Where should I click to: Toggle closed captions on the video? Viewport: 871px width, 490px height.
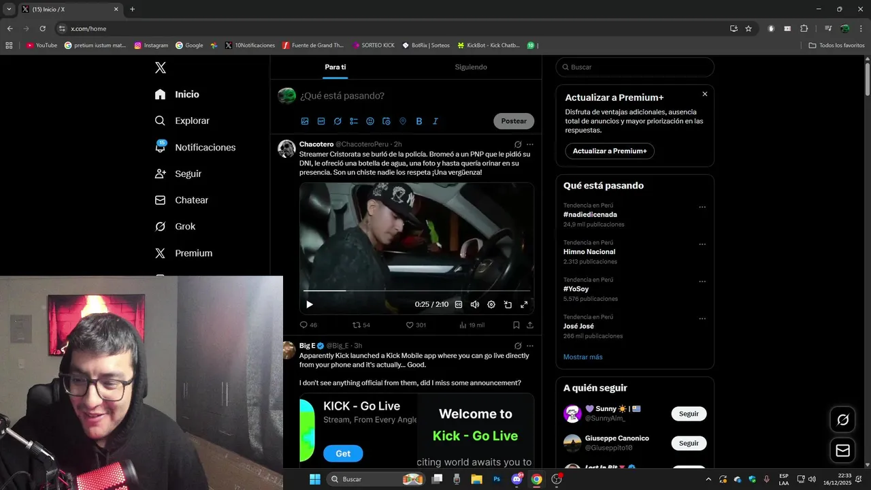[459, 305]
